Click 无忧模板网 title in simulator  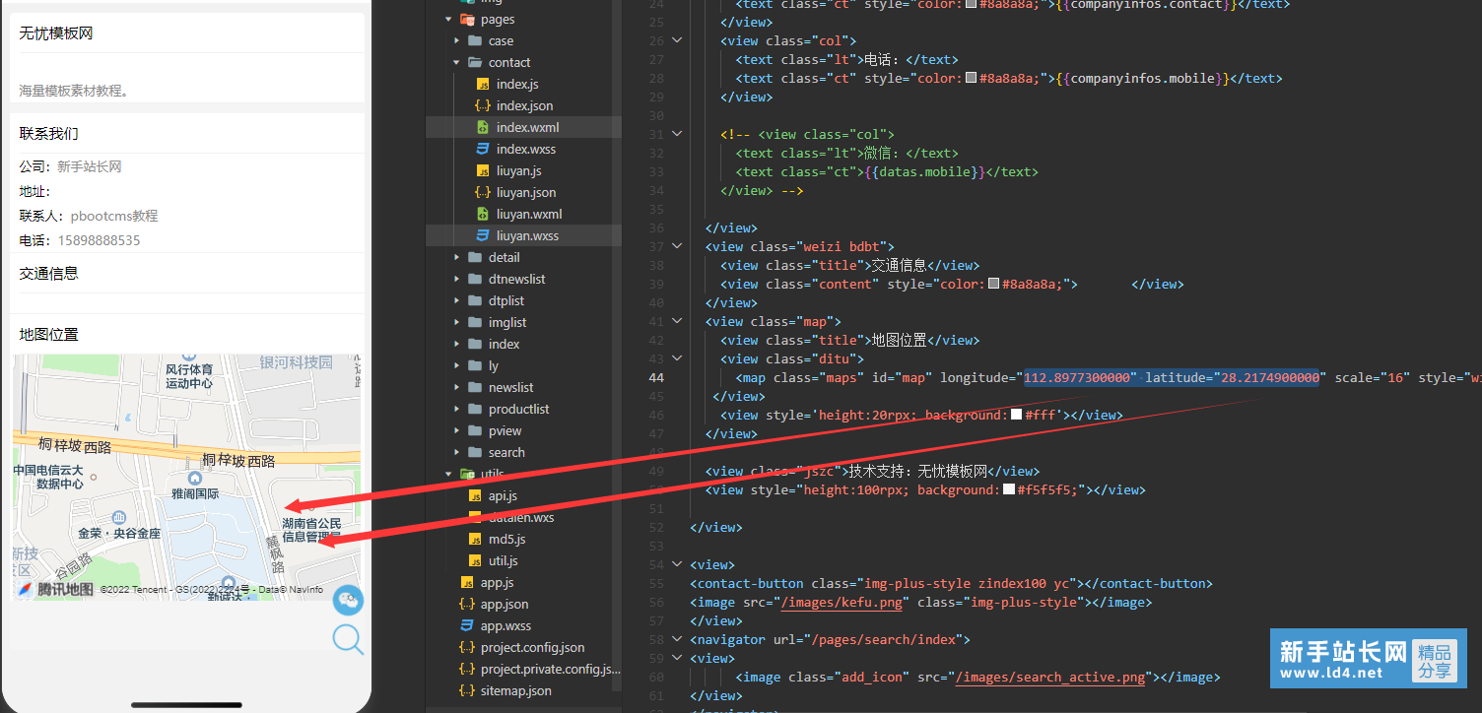56,32
